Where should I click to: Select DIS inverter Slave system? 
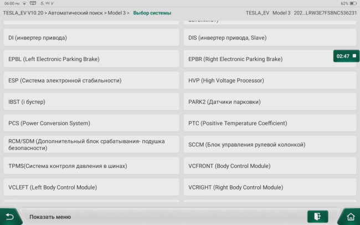tap(270, 38)
